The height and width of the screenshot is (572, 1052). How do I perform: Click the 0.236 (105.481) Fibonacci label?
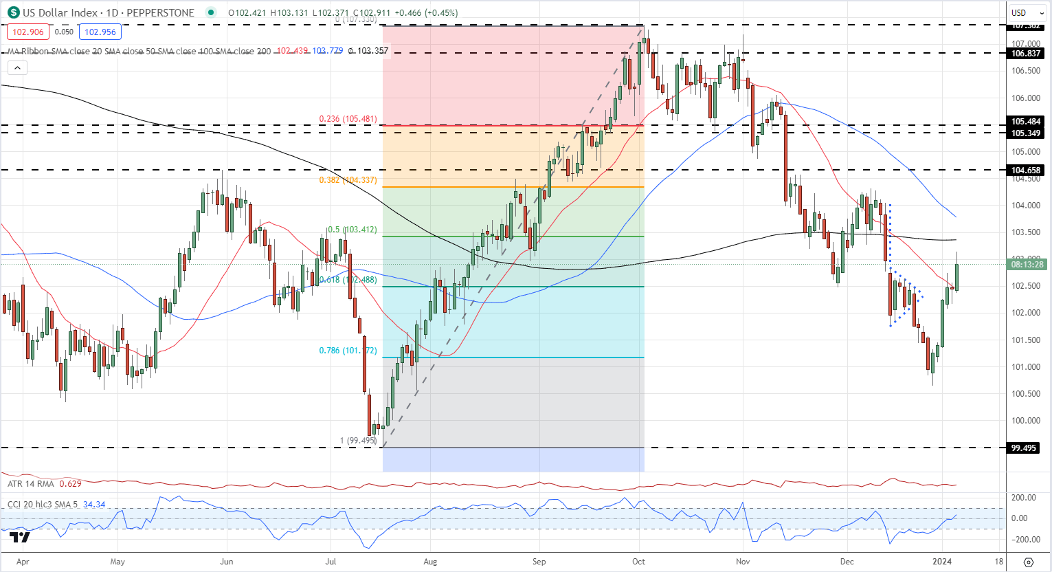[x=348, y=119]
